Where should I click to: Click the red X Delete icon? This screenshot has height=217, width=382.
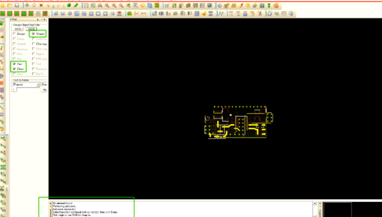[x=41, y=5]
